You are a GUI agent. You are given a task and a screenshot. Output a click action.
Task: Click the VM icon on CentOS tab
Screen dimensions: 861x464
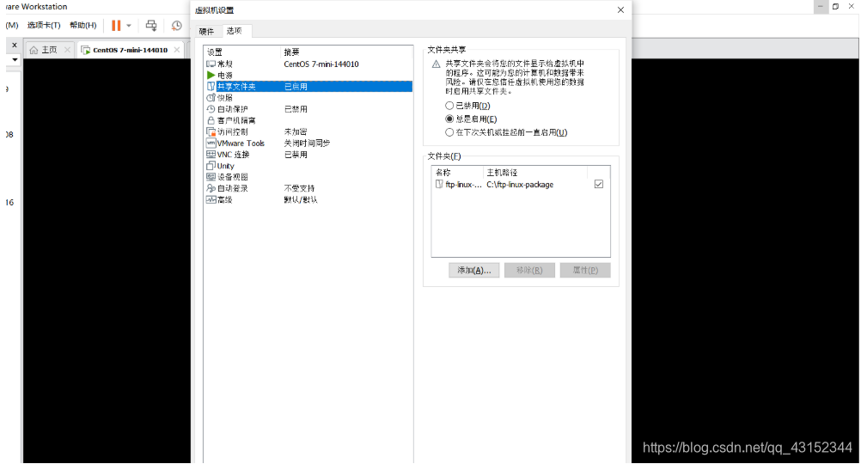[x=86, y=50]
